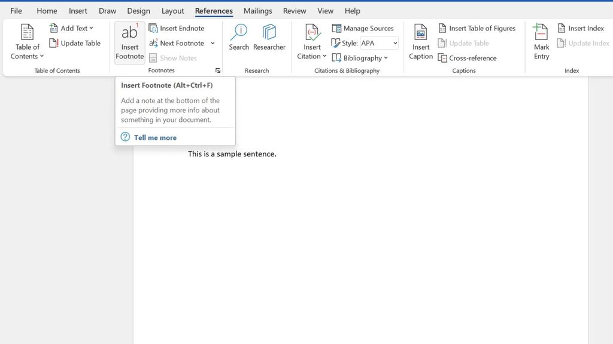Open the Design ribbon tab
613x344 pixels.
pos(138,10)
